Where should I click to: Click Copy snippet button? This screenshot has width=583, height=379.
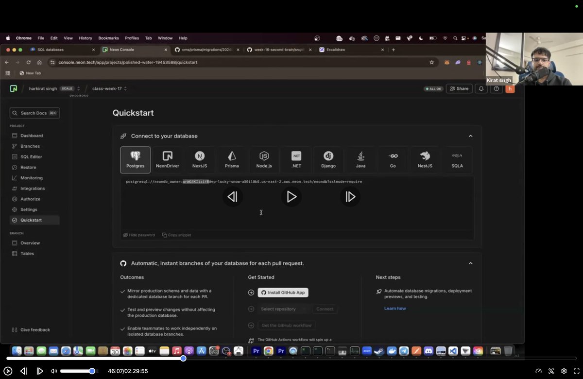click(176, 235)
